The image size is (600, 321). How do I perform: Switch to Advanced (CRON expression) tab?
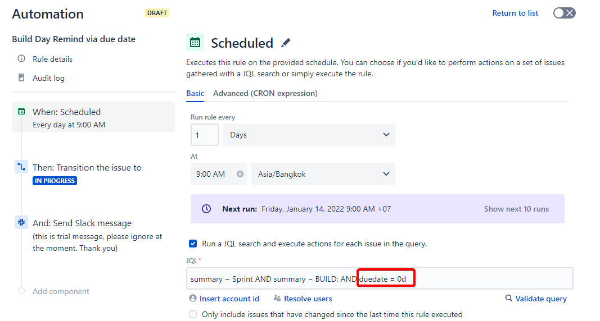click(265, 94)
